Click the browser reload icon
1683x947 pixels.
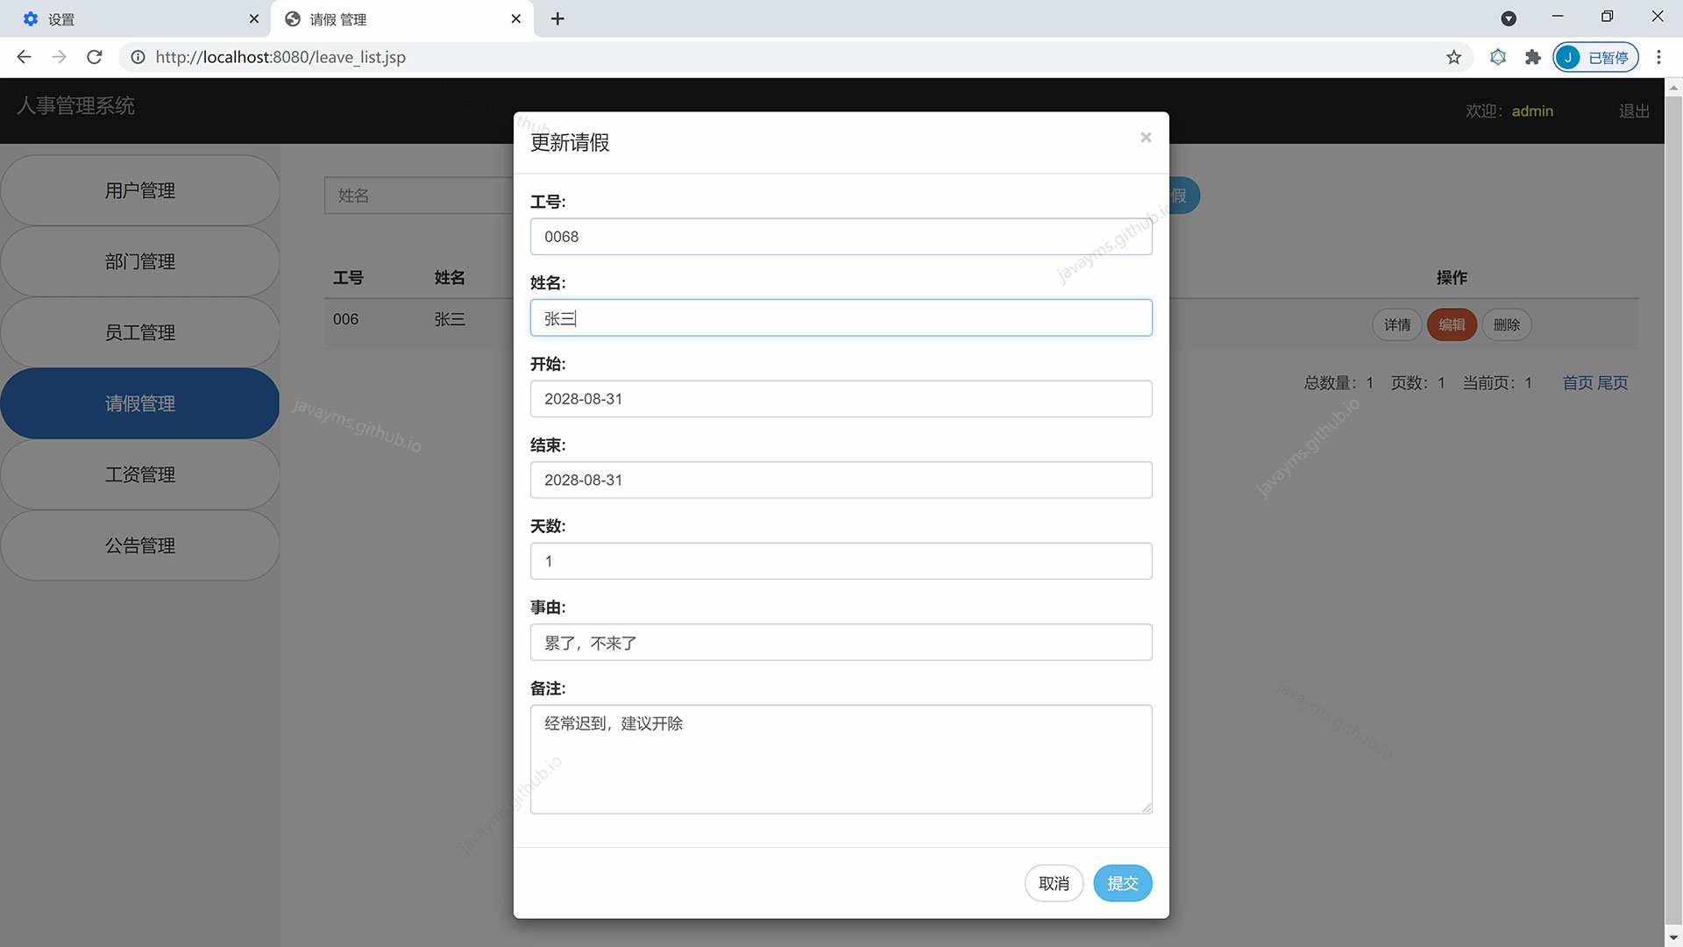(95, 57)
